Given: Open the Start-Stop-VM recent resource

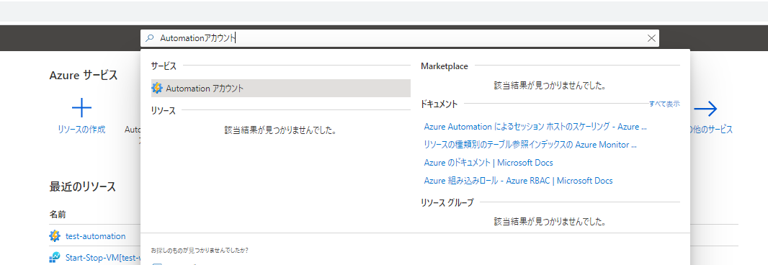Looking at the screenshot, I should [103, 258].
